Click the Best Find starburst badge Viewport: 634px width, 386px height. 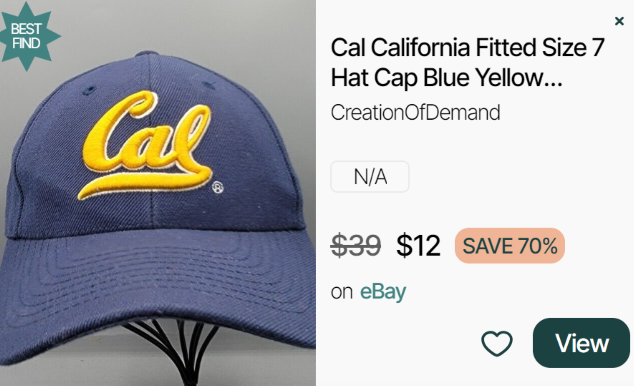(x=26, y=36)
